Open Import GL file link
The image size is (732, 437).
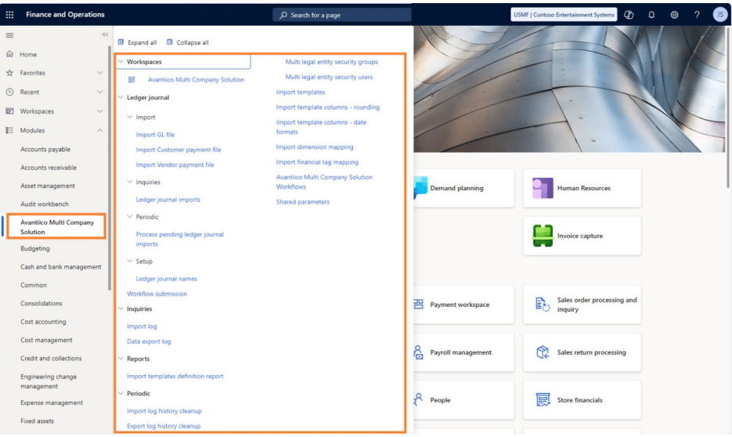tap(155, 135)
